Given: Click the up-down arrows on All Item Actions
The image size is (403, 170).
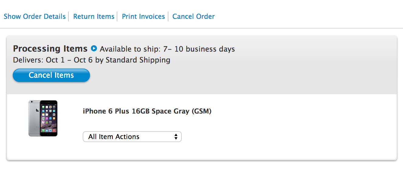Looking at the screenshot, I should (176, 137).
